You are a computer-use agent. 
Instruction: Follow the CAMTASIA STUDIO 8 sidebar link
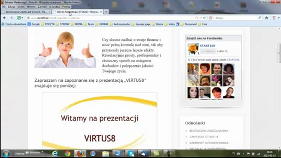tap(204, 137)
